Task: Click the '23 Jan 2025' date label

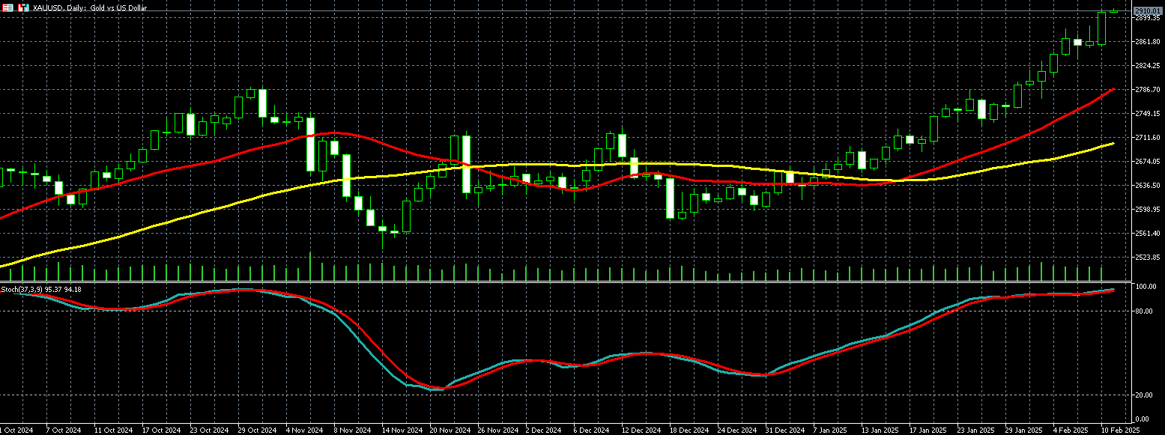Action: (977, 431)
